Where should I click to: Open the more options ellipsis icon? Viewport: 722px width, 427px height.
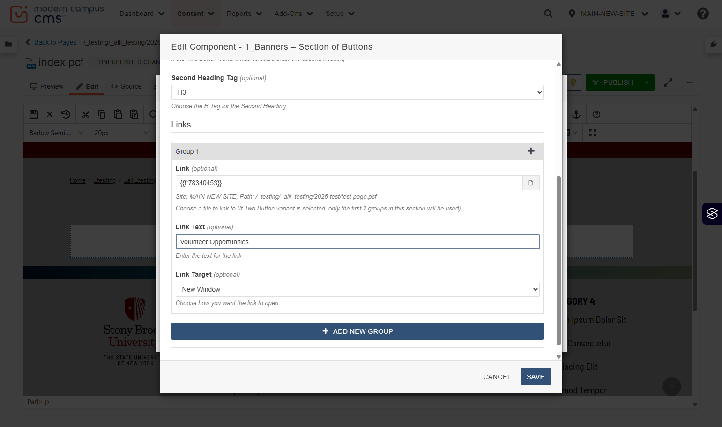click(x=690, y=82)
